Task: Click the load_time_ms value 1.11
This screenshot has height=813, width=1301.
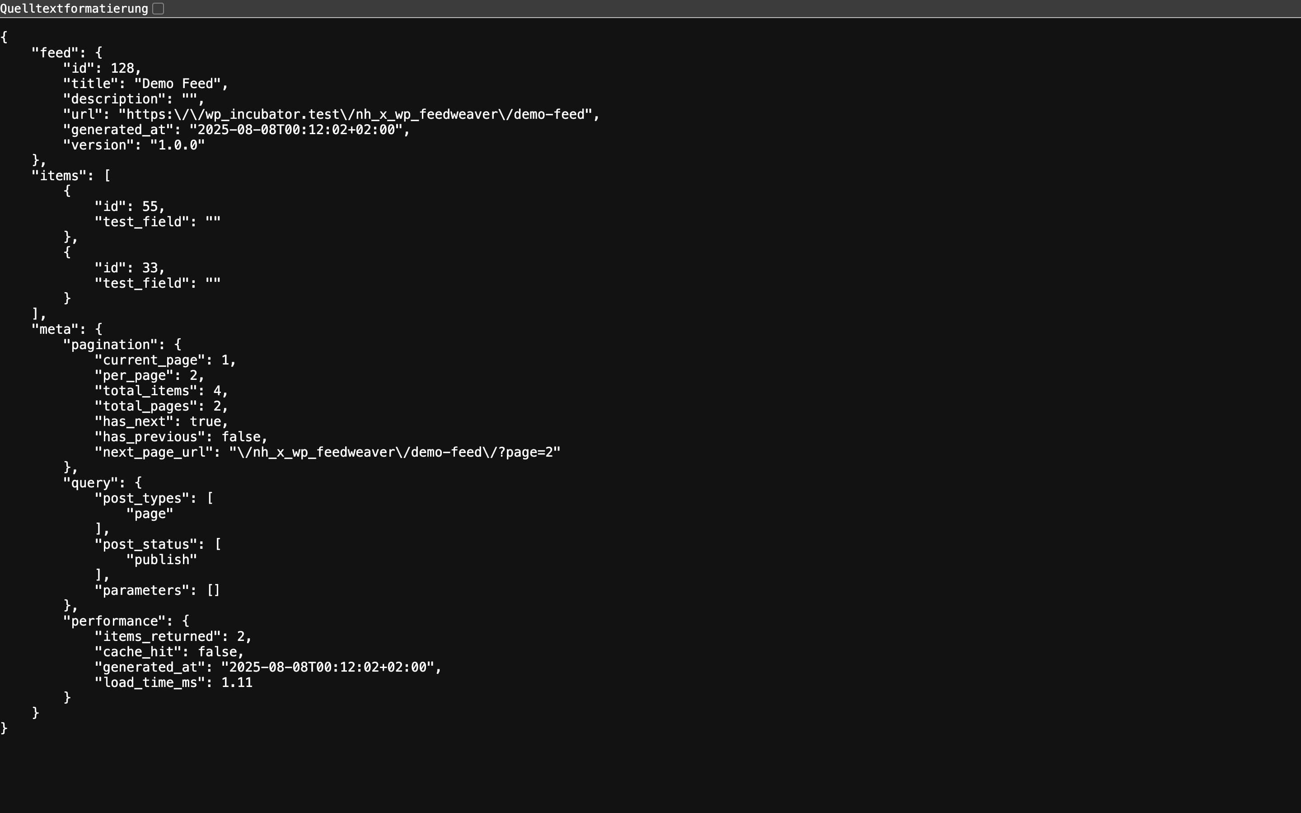Action: [237, 682]
